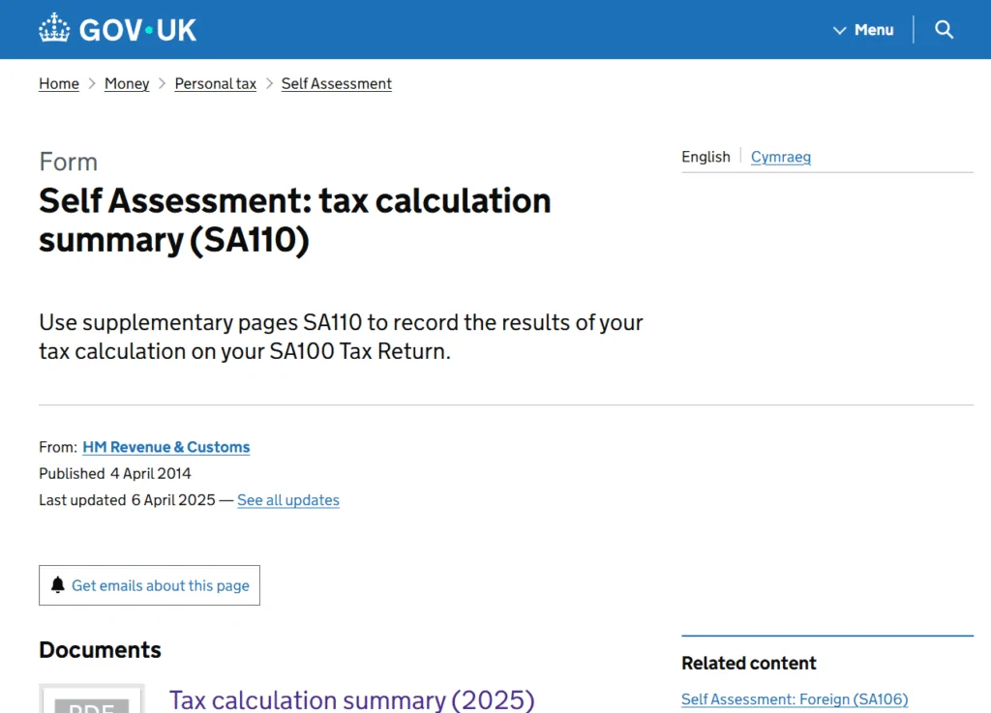Open Tax calculation summary (2025) document

coord(351,699)
